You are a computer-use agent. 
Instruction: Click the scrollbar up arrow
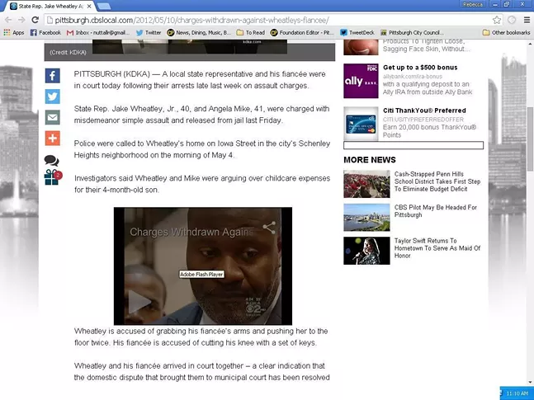pyautogui.click(x=530, y=43)
